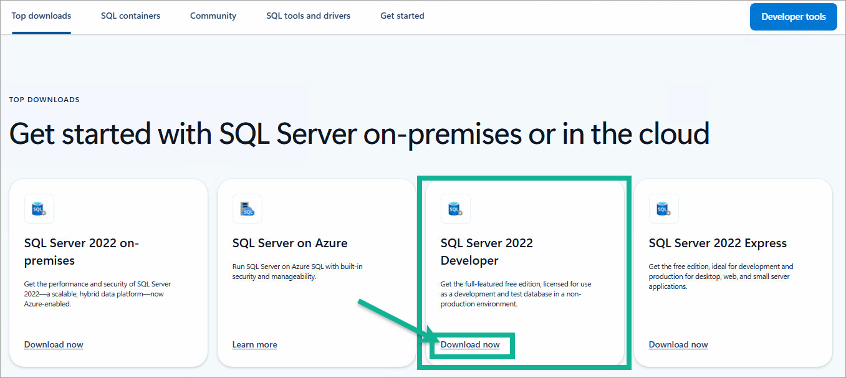Click the built-in security description in the Azure card
The height and width of the screenshot is (378, 846).
[x=297, y=272]
